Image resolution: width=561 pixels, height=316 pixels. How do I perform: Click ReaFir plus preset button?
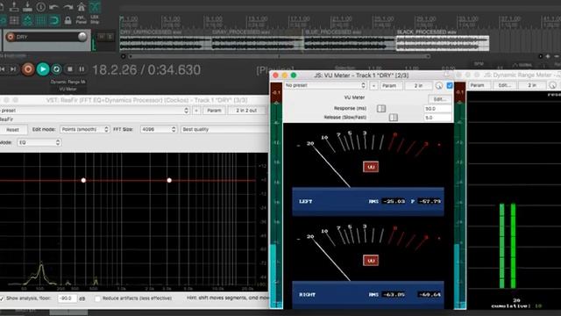(196, 111)
